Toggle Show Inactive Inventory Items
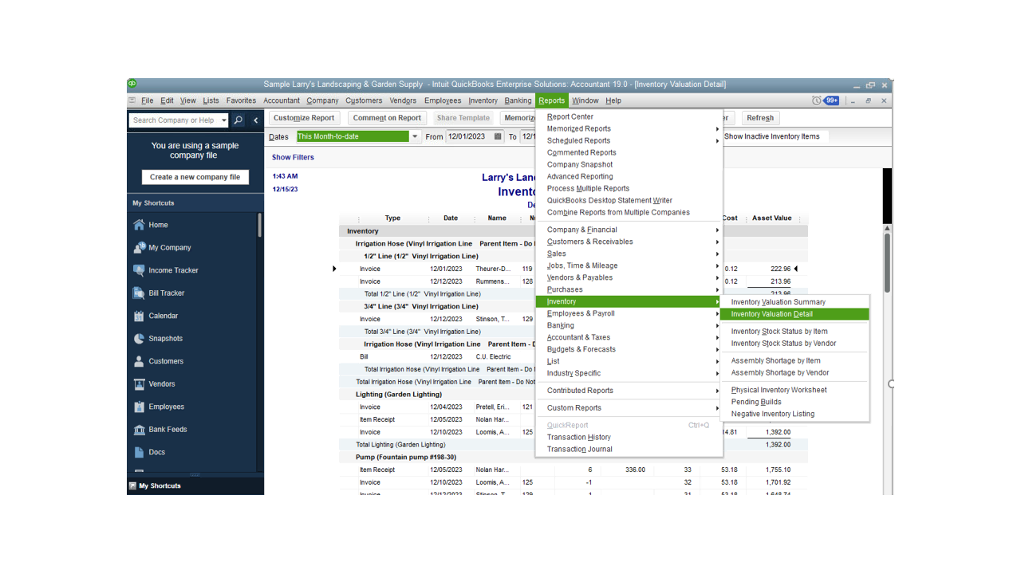This screenshot has height=574, width=1021. 774,136
